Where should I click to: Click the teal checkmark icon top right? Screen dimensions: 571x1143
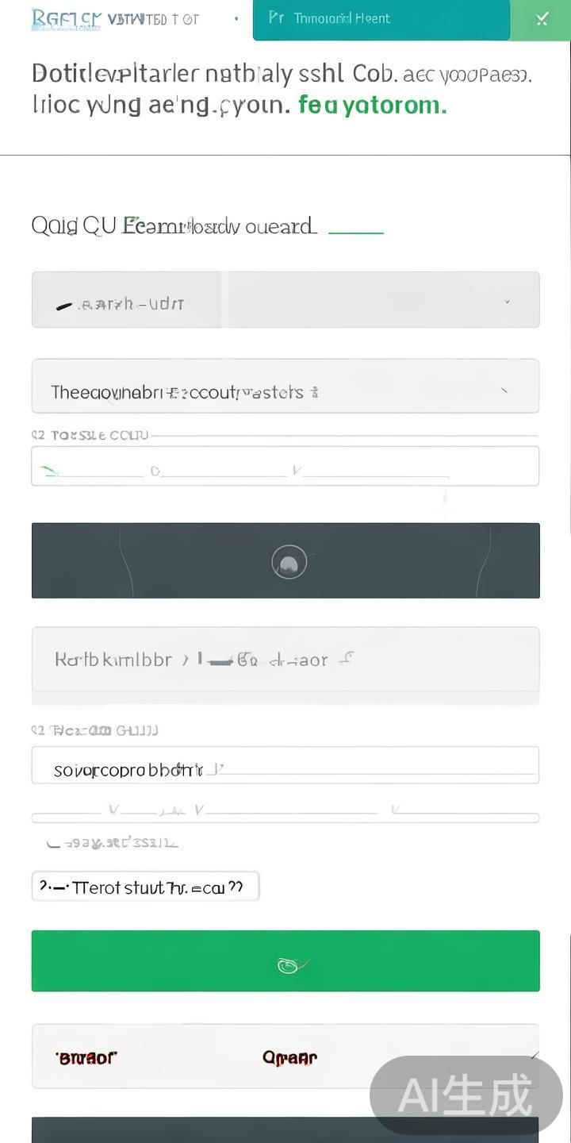(x=542, y=17)
